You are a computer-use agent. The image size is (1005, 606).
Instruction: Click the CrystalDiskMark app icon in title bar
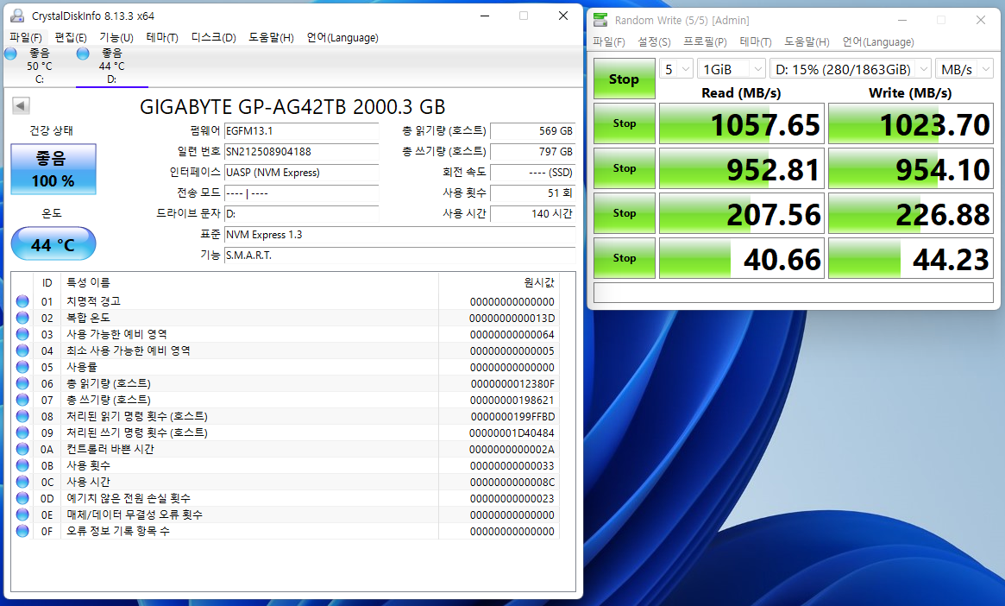click(600, 20)
